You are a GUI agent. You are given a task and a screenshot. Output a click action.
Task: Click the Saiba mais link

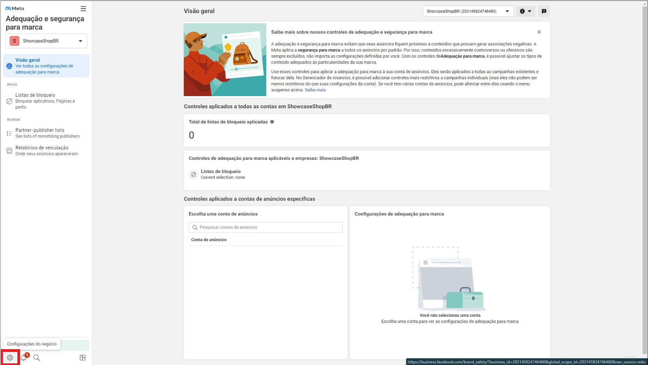pyautogui.click(x=315, y=90)
